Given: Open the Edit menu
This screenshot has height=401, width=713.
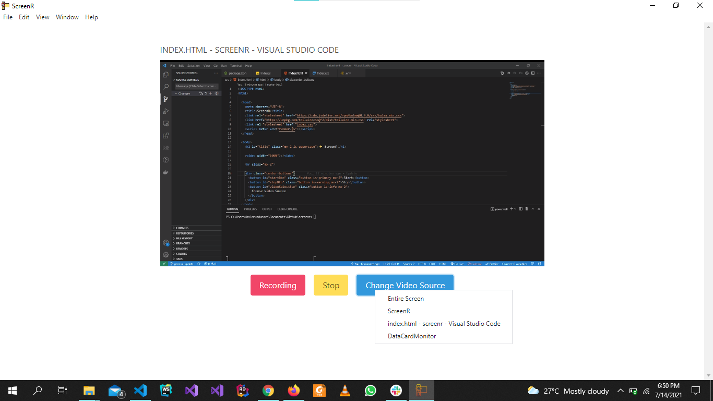Looking at the screenshot, I should point(24,17).
